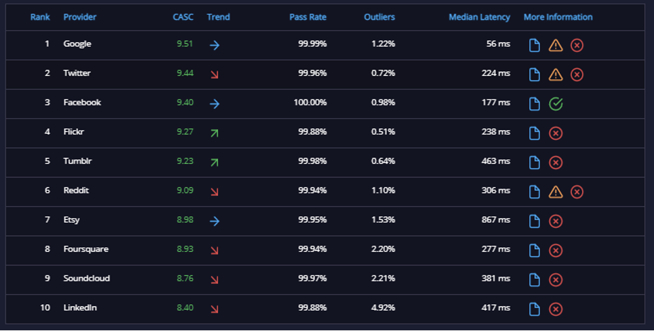This screenshot has width=654, height=331.
Task: Click the warning triangle in Twitter row
Action: point(556,75)
